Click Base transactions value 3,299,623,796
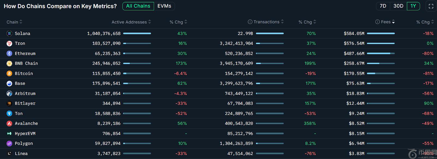 236,83
